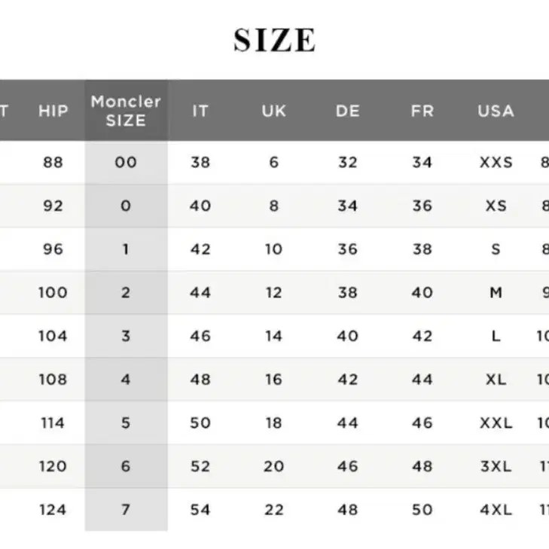This screenshot has height=549, width=549.
Task: Click the hip value 124 cell
Action: pos(53,510)
